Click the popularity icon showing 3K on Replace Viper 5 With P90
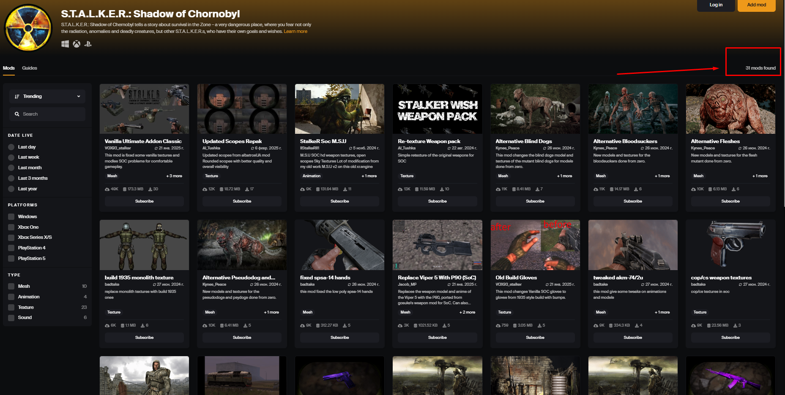This screenshot has height=395, width=785. [400, 325]
